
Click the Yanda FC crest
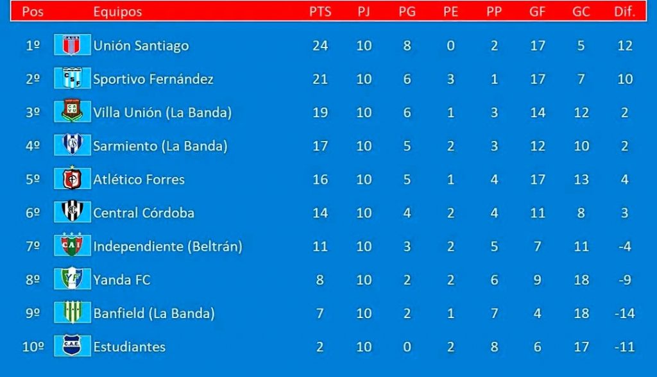click(72, 278)
